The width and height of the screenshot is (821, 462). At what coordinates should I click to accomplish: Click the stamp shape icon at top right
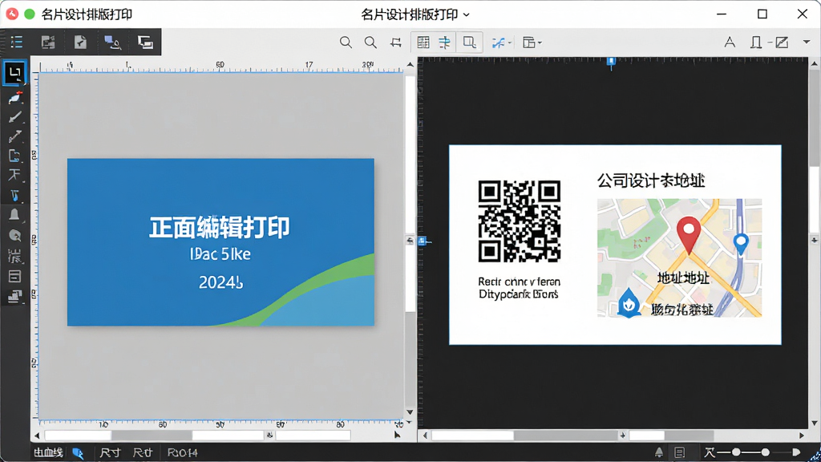pos(755,43)
